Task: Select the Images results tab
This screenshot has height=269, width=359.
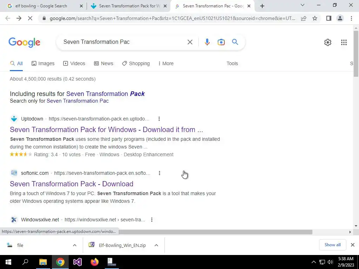Action: (43, 64)
